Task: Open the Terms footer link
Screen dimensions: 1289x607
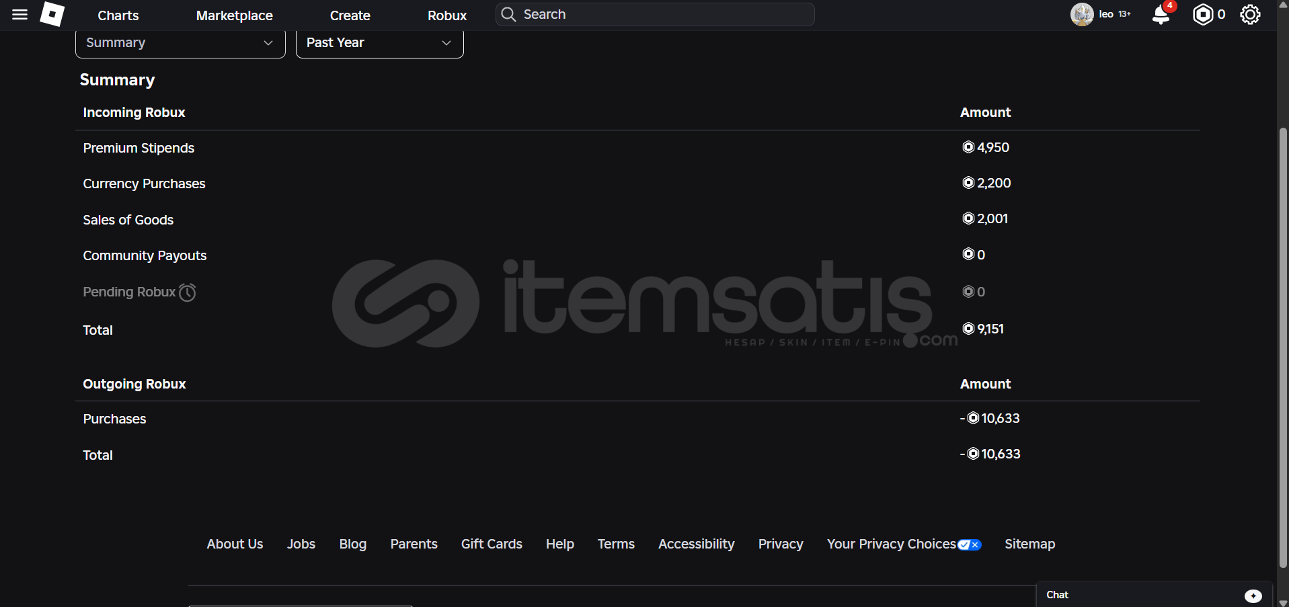Action: (x=616, y=544)
